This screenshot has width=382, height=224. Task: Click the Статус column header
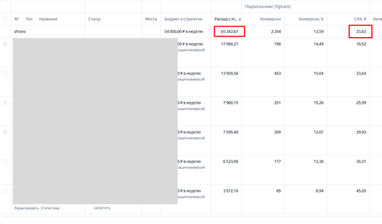tap(95, 19)
